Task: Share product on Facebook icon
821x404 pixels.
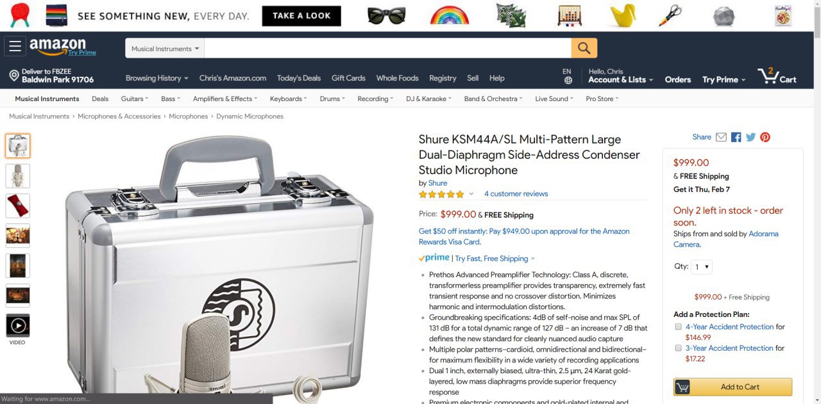Action: pyautogui.click(x=736, y=137)
